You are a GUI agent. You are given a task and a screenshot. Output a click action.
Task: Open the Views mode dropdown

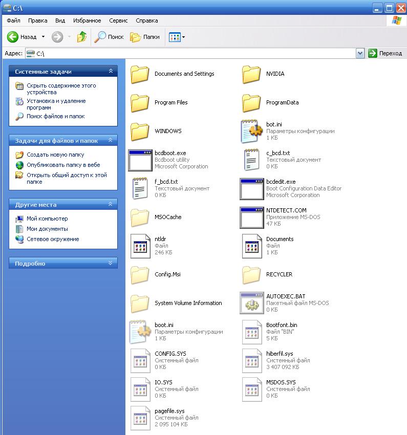click(x=177, y=37)
